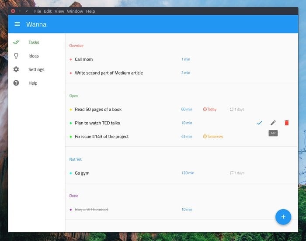Click the Help question mark icon

coord(16,83)
